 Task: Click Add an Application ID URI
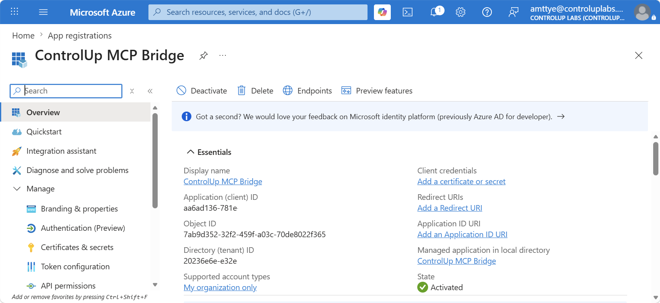(462, 234)
